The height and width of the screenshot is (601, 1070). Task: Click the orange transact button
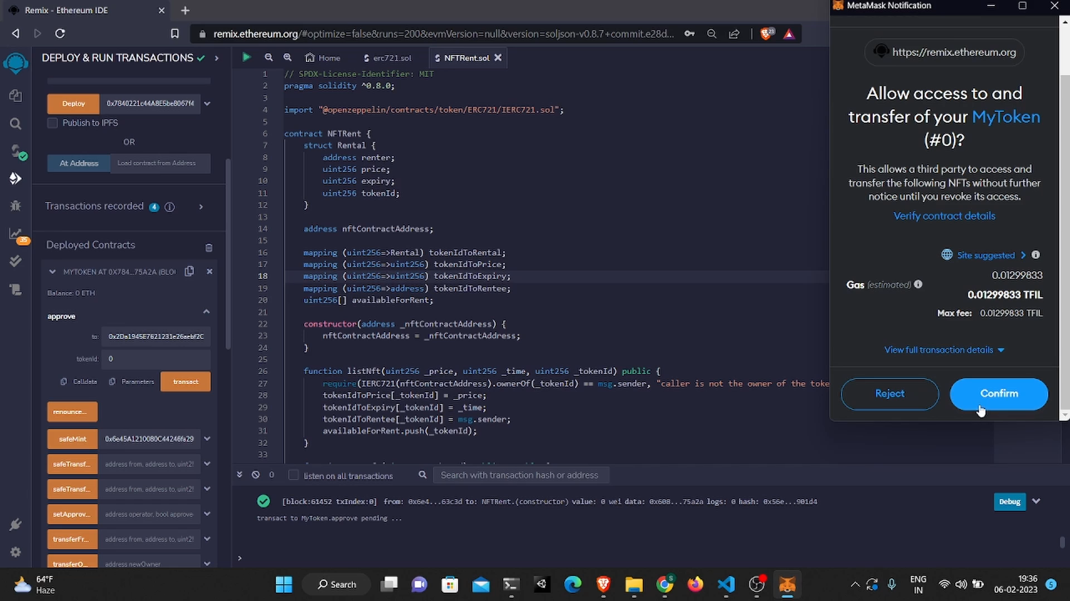pos(186,382)
